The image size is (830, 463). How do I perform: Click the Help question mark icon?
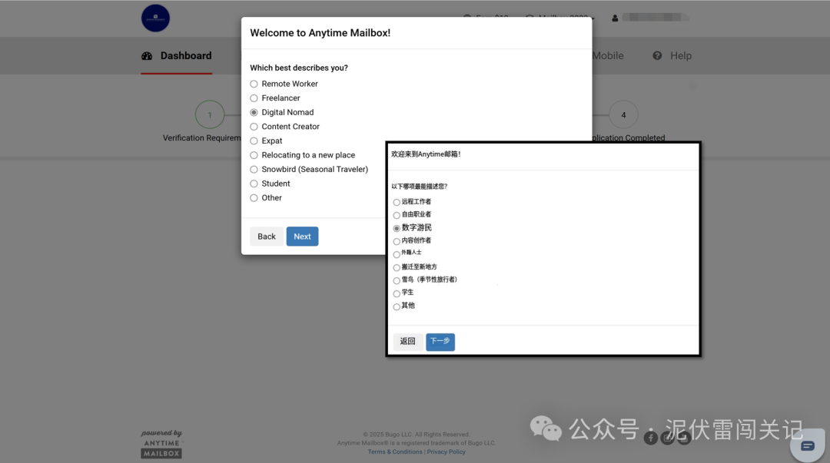point(657,55)
